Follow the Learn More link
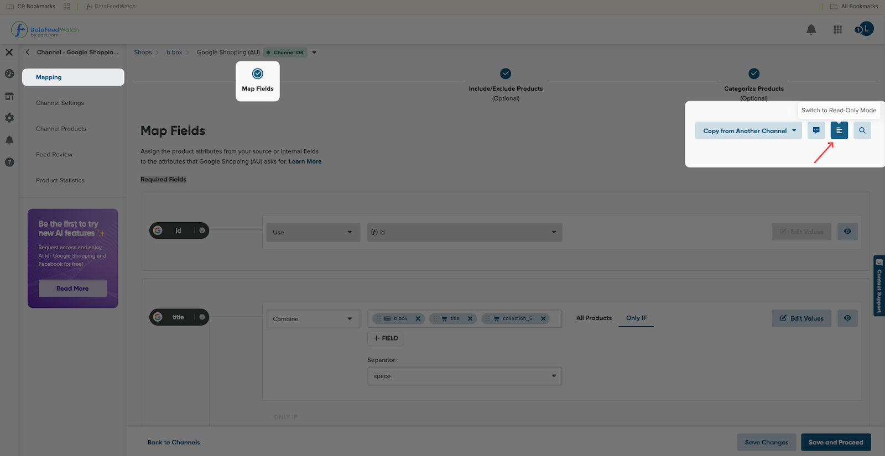 (305, 161)
